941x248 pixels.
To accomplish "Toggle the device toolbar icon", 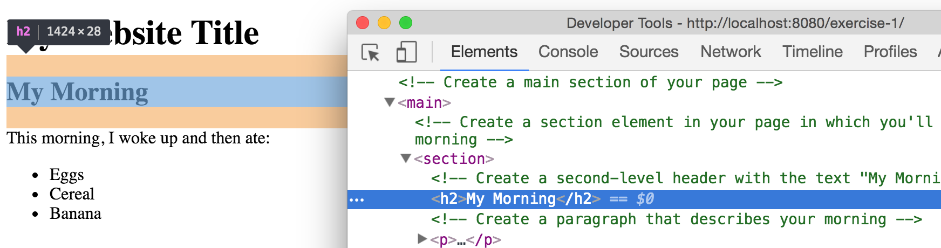I will pyautogui.click(x=406, y=52).
